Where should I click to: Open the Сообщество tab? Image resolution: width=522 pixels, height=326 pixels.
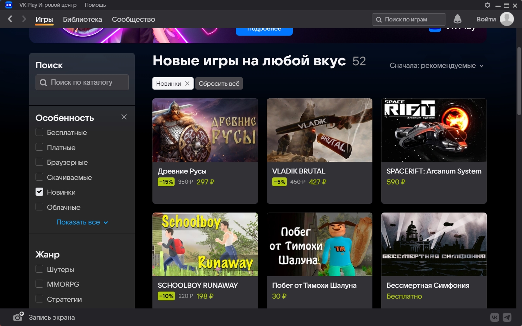[x=133, y=19]
